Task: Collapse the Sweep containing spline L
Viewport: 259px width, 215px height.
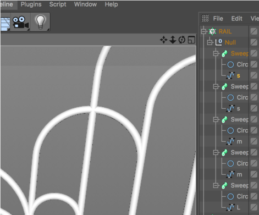Action: click(216, 185)
